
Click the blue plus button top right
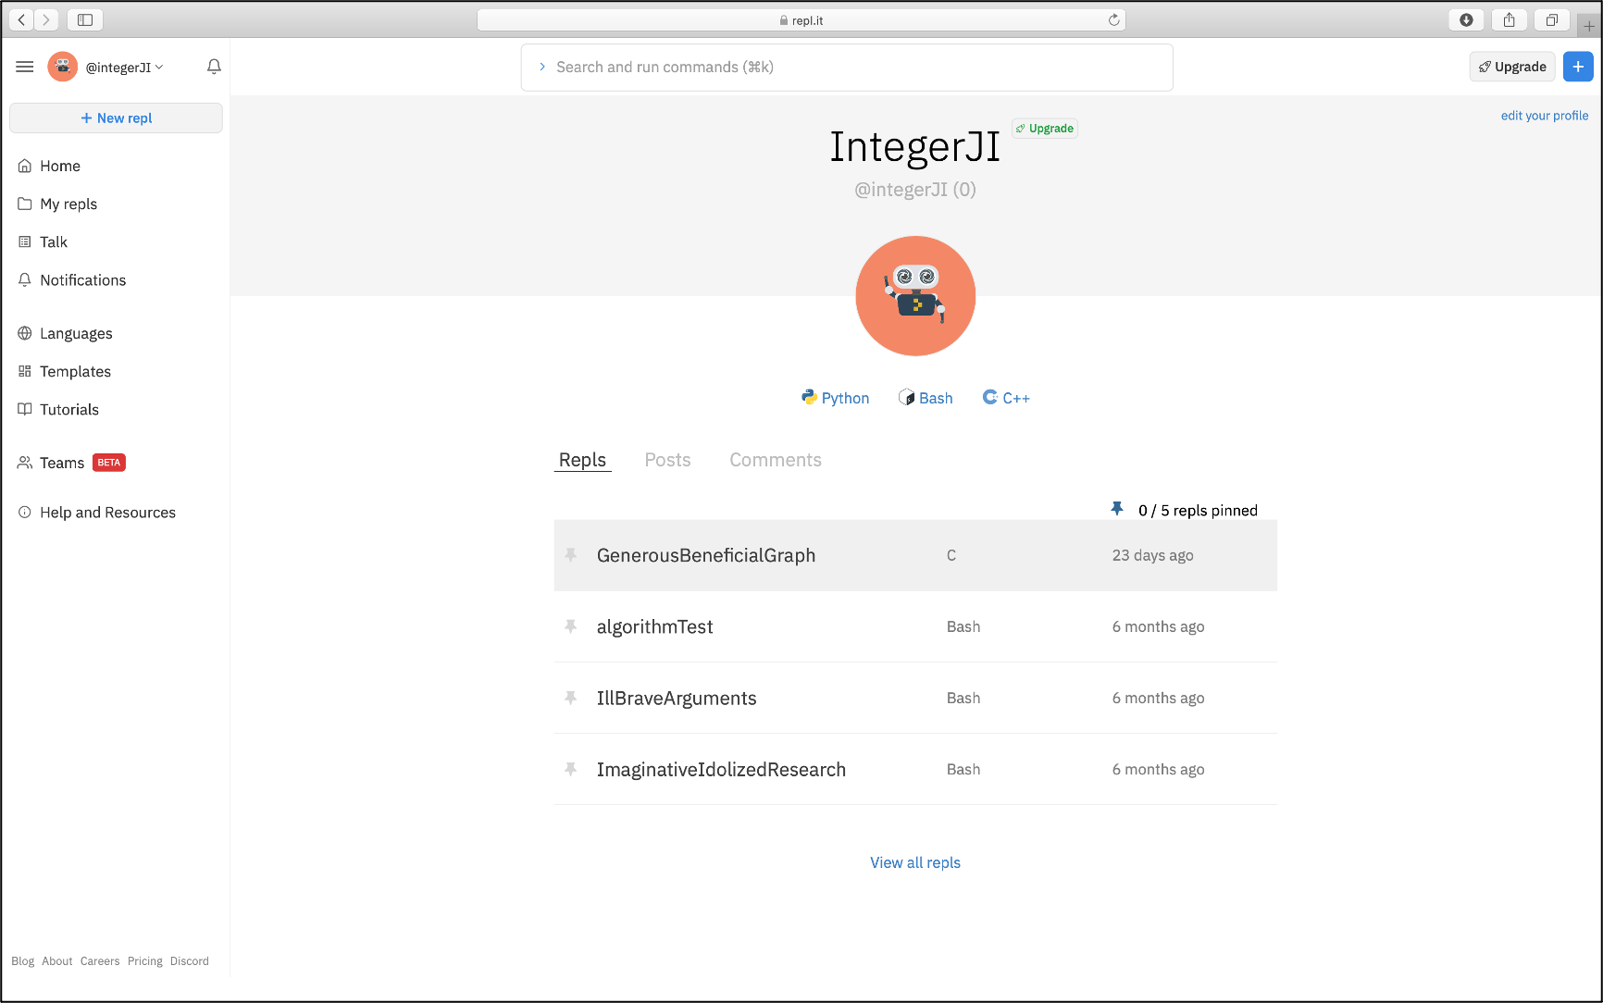point(1578,67)
